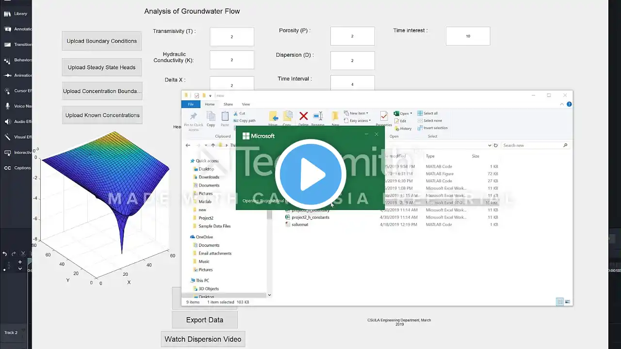The image size is (621, 349).
Task: Click Select all in the ribbon
Action: [x=427, y=113]
